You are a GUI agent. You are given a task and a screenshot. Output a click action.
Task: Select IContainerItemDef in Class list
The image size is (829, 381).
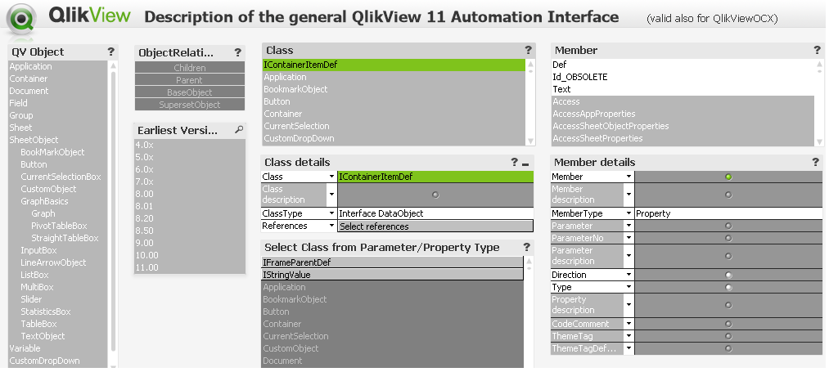click(394, 65)
